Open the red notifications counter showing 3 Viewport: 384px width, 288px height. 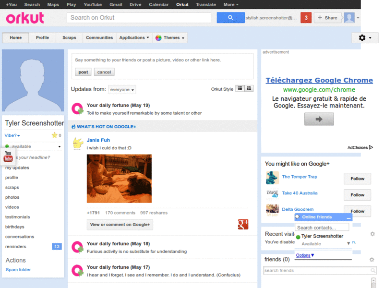pos(306,18)
